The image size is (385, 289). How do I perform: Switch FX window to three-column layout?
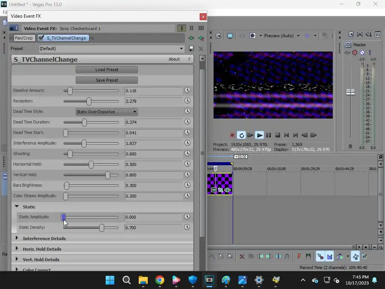tap(201, 28)
